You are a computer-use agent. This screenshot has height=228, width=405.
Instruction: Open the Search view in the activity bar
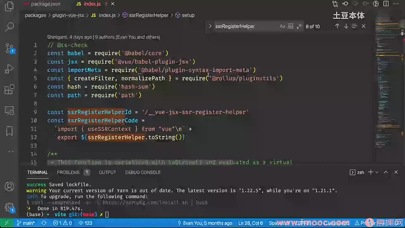9,27
